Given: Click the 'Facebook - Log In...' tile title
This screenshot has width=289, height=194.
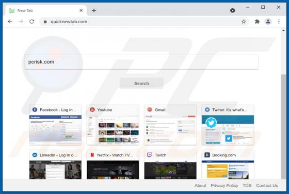Looking at the screenshot, I should [x=58, y=110].
